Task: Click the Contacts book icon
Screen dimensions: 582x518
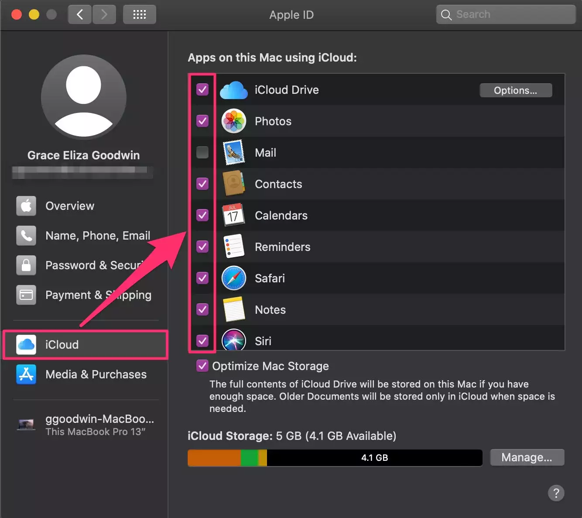Action: pos(233,184)
